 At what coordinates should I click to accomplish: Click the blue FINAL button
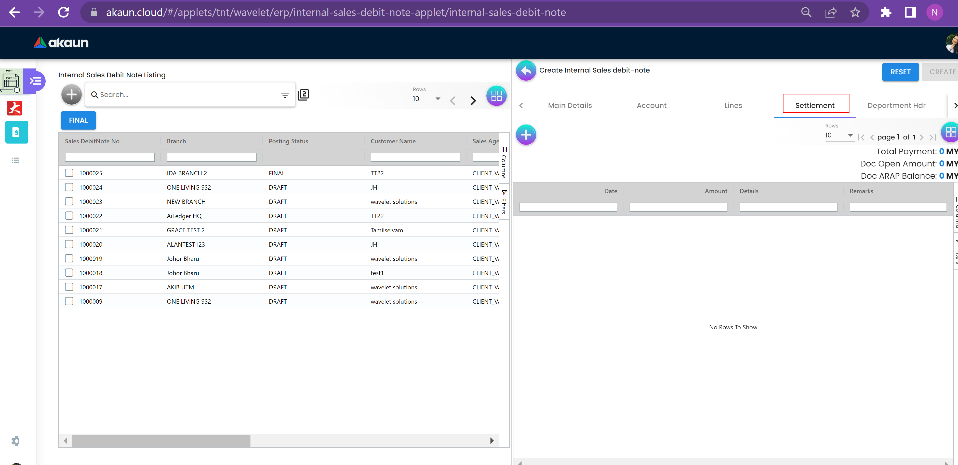point(78,120)
